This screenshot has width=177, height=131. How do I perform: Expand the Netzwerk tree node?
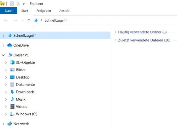[x=3, y=124]
